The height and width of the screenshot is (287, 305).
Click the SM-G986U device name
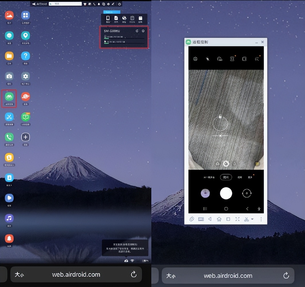(112, 31)
